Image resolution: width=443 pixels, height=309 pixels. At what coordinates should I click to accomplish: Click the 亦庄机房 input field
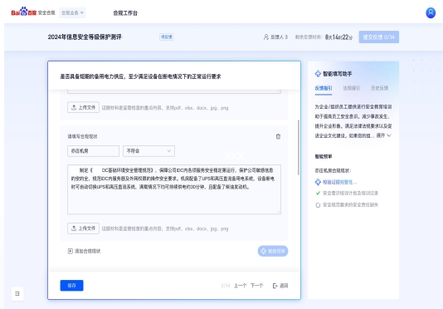tap(93, 151)
